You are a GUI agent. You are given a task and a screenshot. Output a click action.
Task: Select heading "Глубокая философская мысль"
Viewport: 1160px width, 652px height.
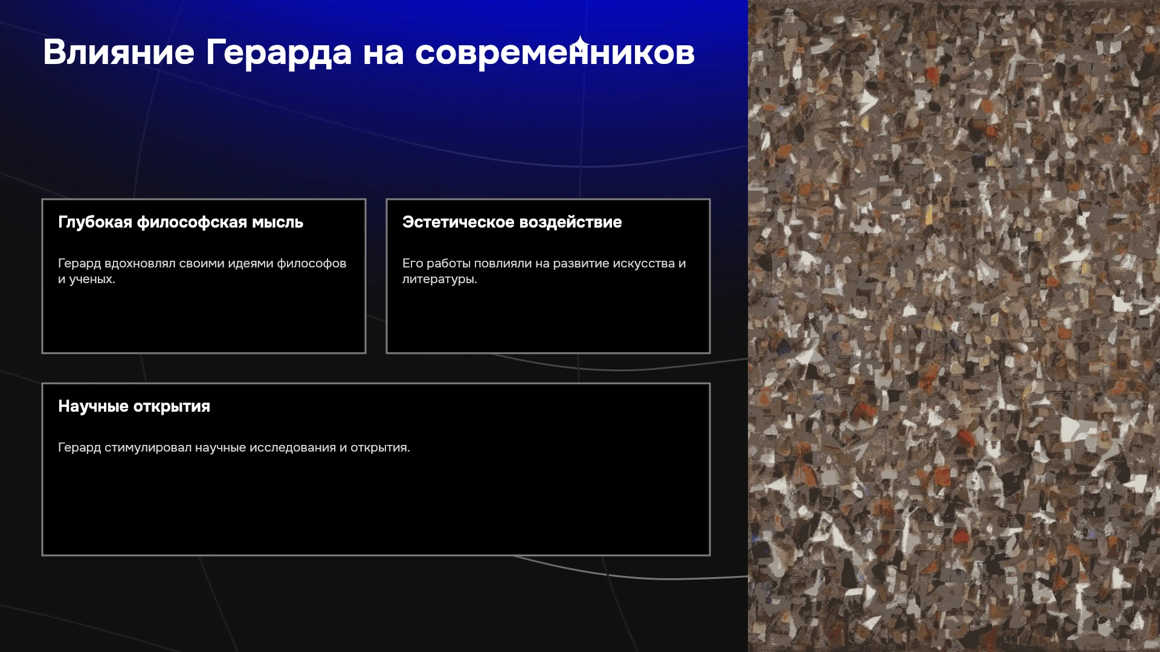pos(181,222)
